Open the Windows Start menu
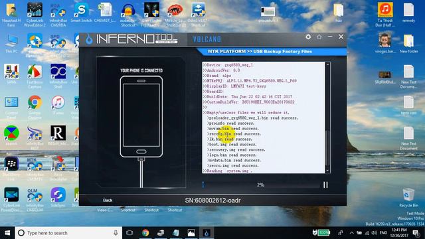Screen dimensions: 425x239 [x=7, y=233]
